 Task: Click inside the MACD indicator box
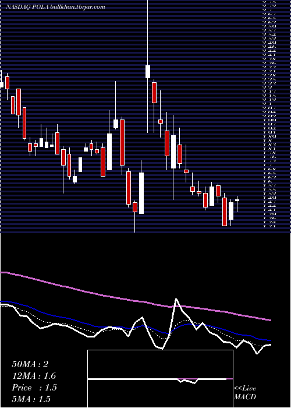pos(160,379)
